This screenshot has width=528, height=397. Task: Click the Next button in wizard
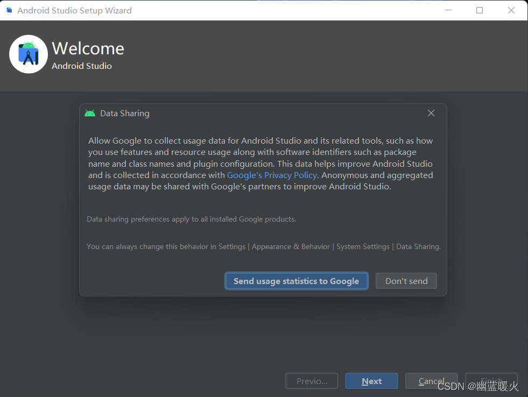pos(371,381)
